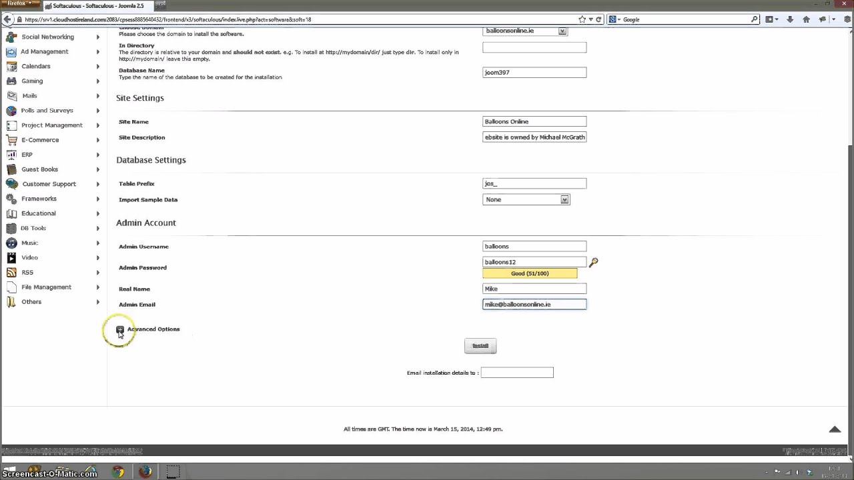Click the scroll-to-top arrow icon
The width and height of the screenshot is (854, 480).
835,429
